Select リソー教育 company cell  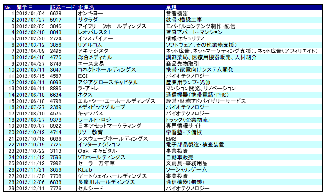[x=90, y=132]
